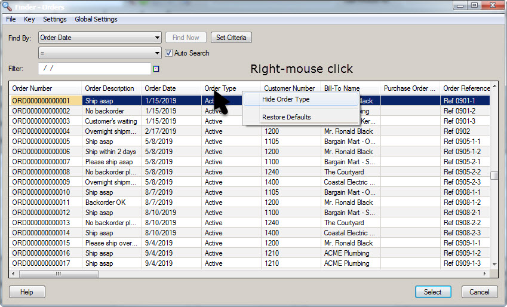This screenshot has width=507, height=307.
Task: Select row ORD000000000001
Action: tap(250, 100)
